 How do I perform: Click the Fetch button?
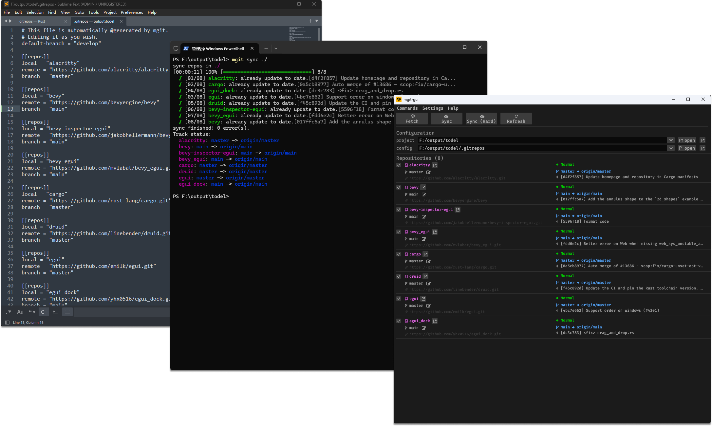click(x=412, y=119)
